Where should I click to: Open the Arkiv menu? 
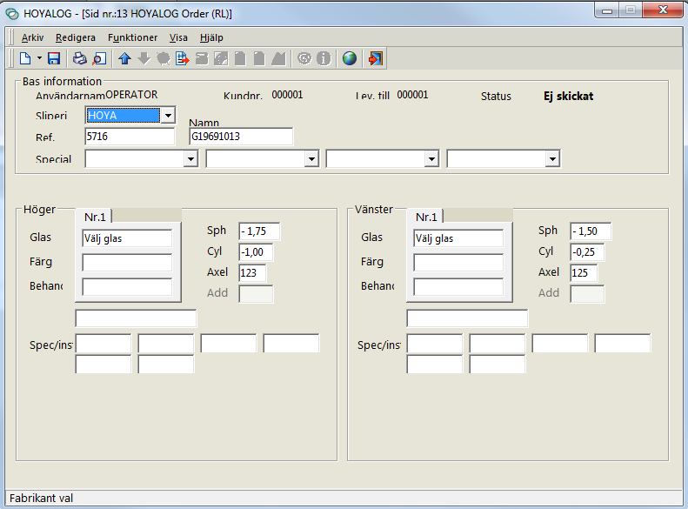(32, 37)
